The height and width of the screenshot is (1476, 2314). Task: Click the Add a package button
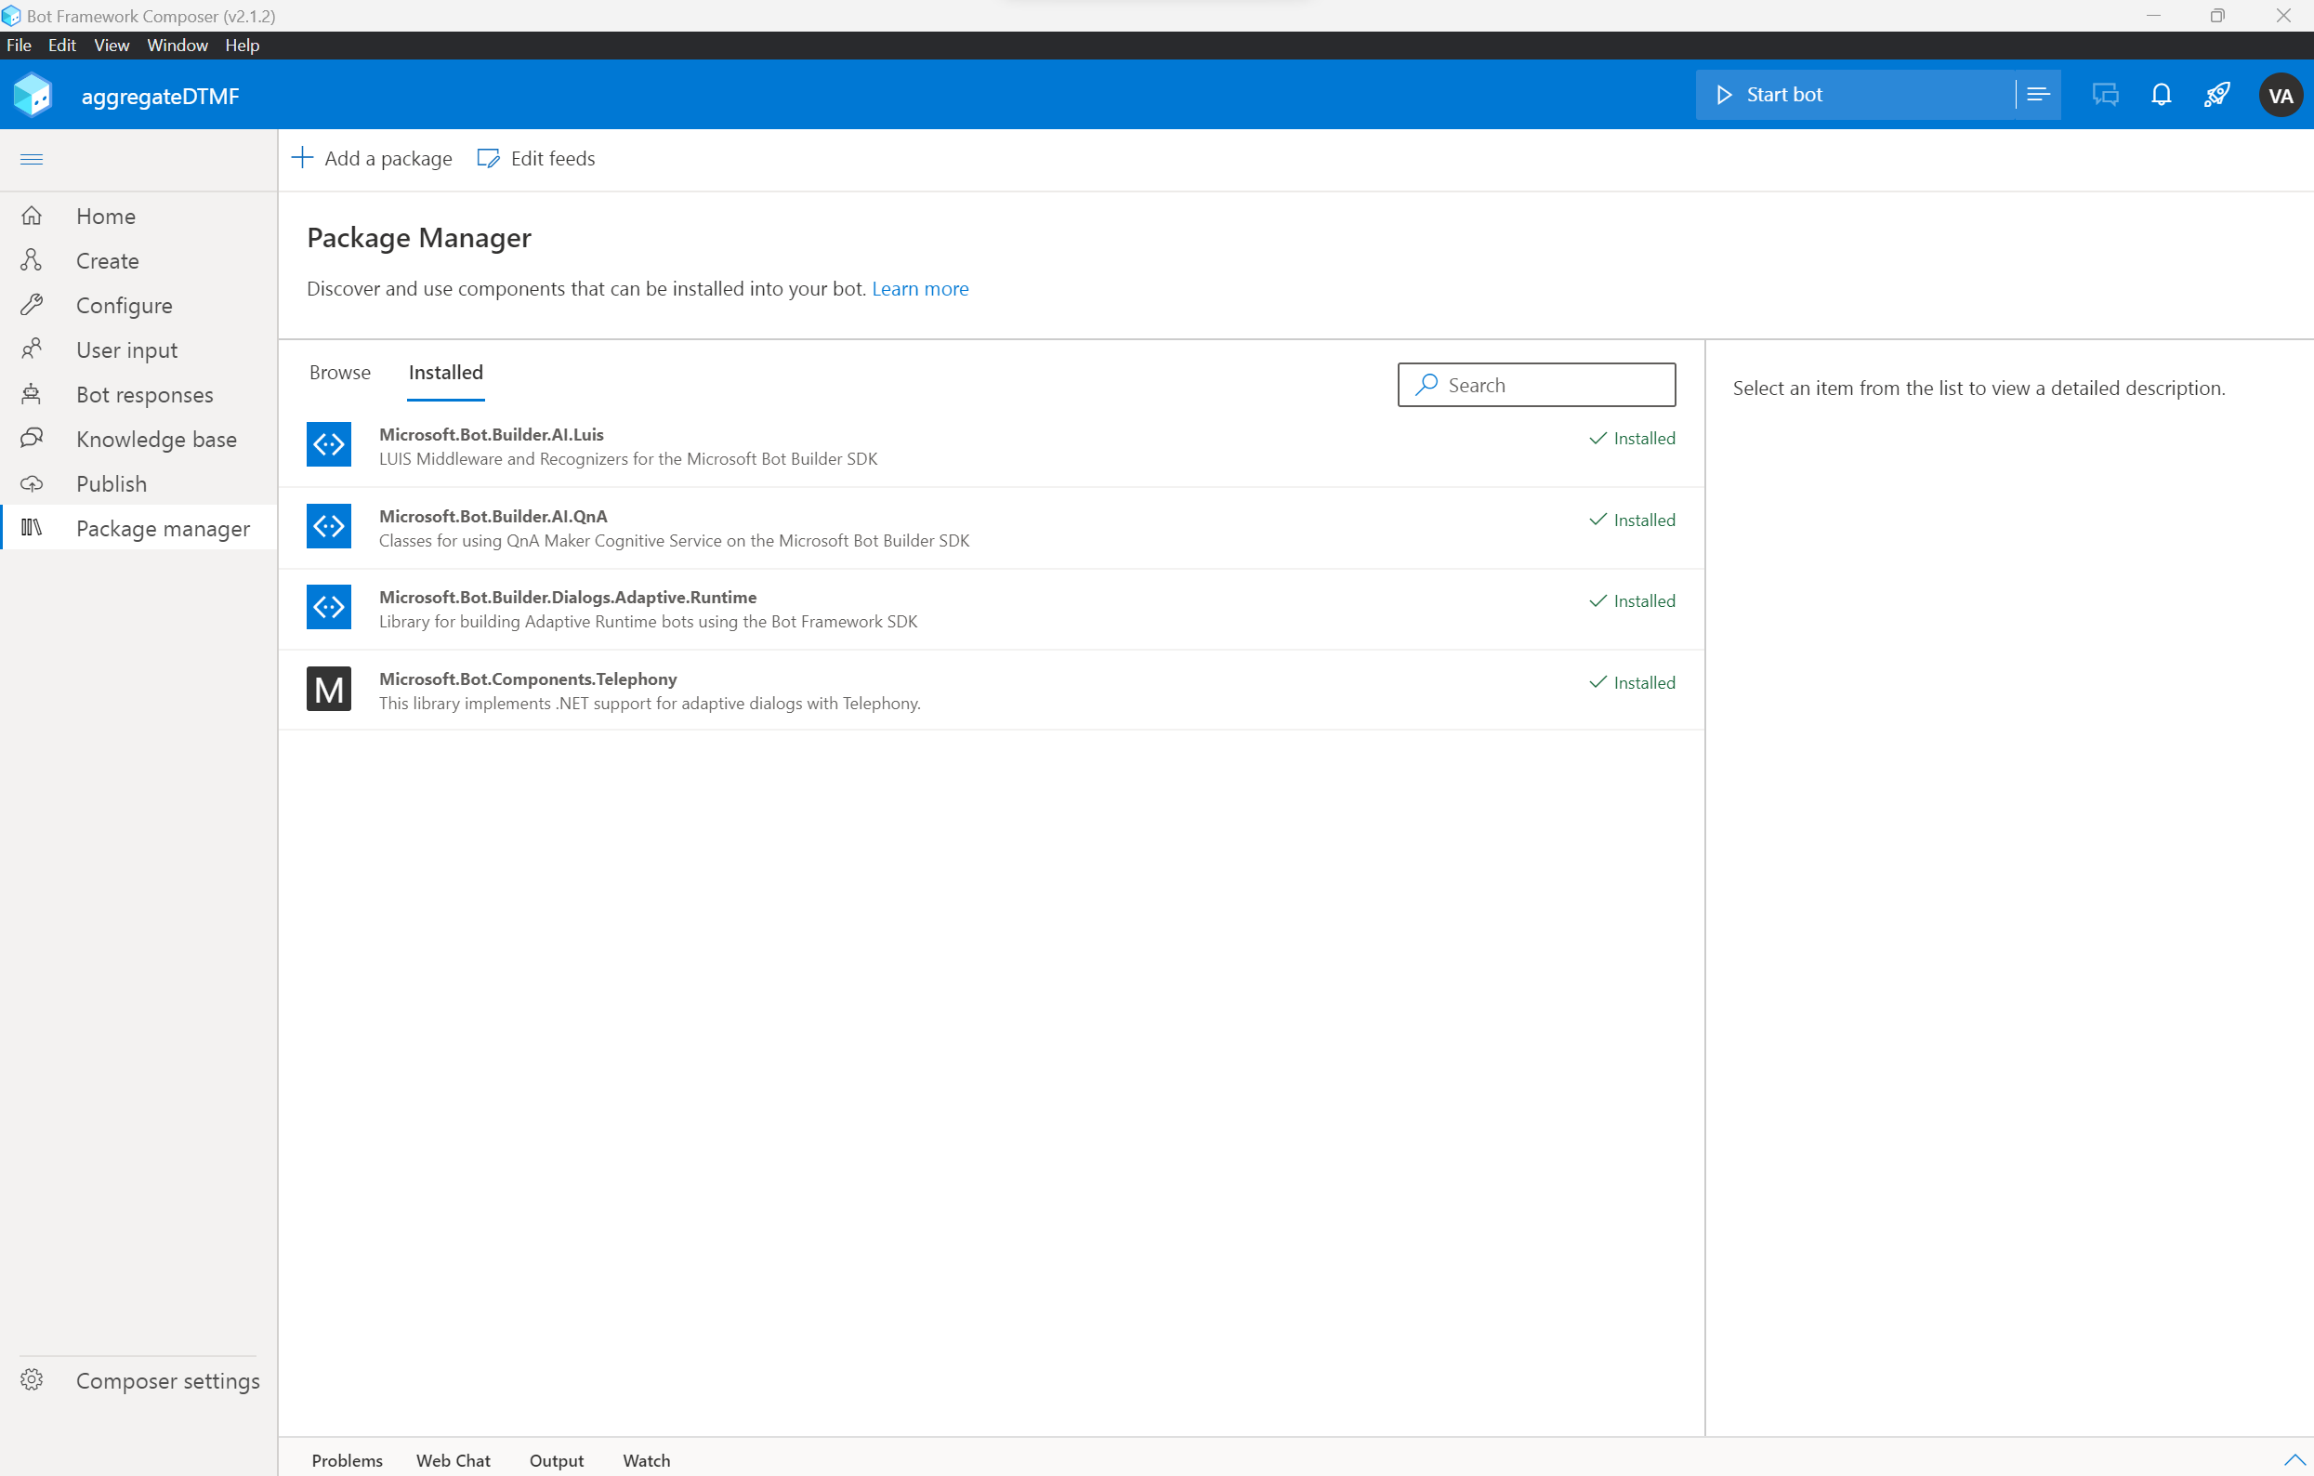pyautogui.click(x=372, y=159)
